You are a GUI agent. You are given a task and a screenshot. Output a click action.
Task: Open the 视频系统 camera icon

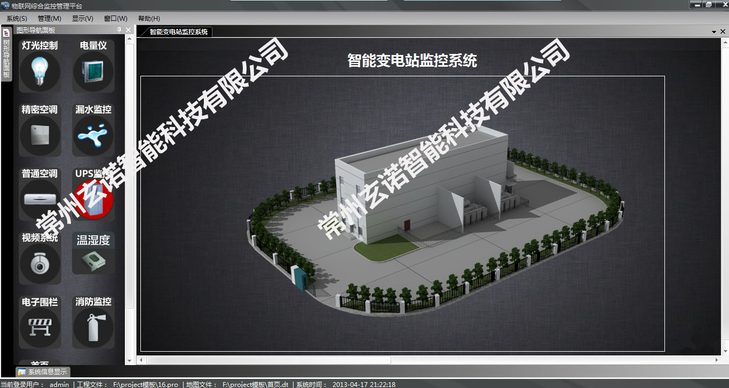click(x=39, y=264)
